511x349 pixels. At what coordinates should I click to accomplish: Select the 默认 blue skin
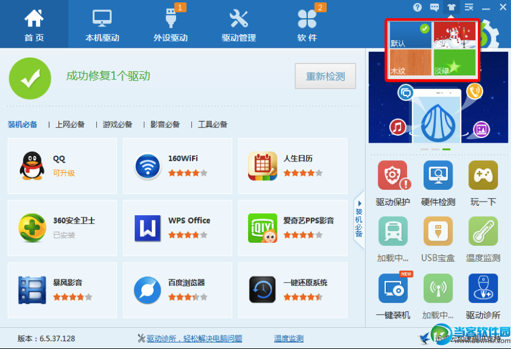coord(411,35)
